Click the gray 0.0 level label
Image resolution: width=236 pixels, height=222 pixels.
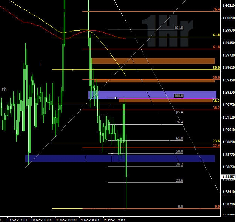180,207
